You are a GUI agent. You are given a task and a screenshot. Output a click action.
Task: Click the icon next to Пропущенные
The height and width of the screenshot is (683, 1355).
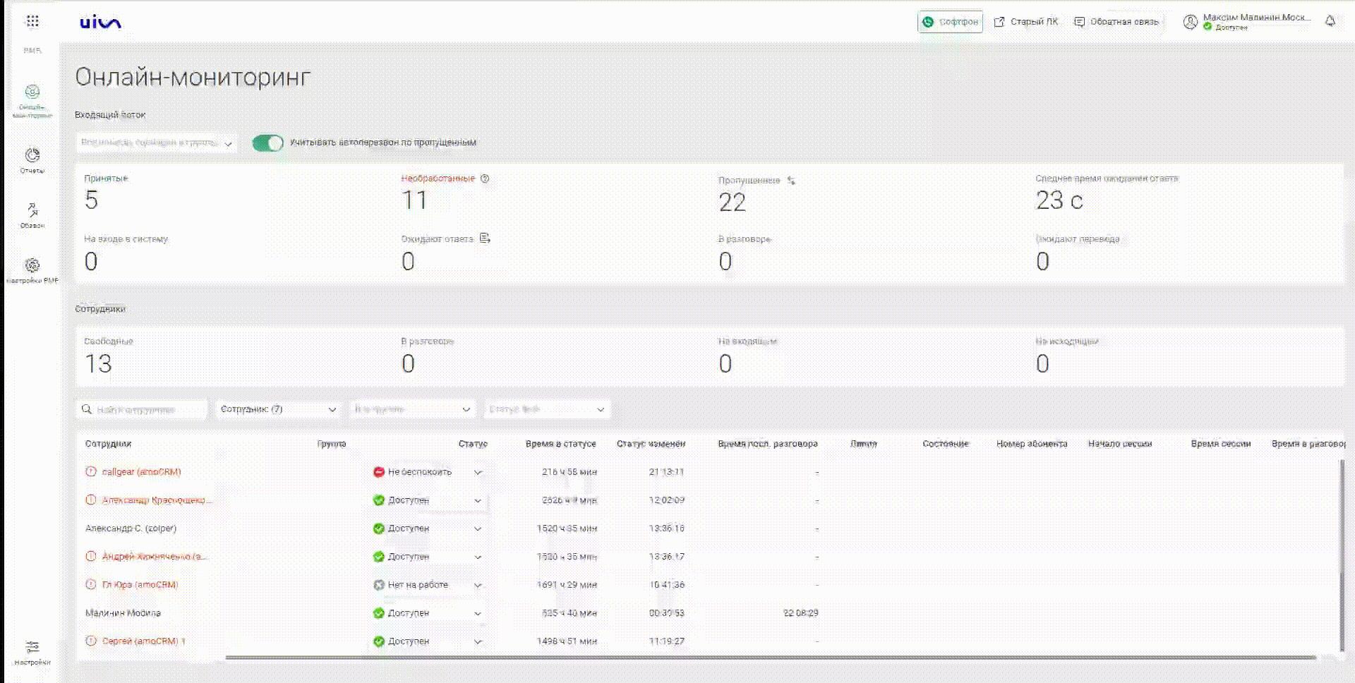pyautogui.click(x=791, y=181)
